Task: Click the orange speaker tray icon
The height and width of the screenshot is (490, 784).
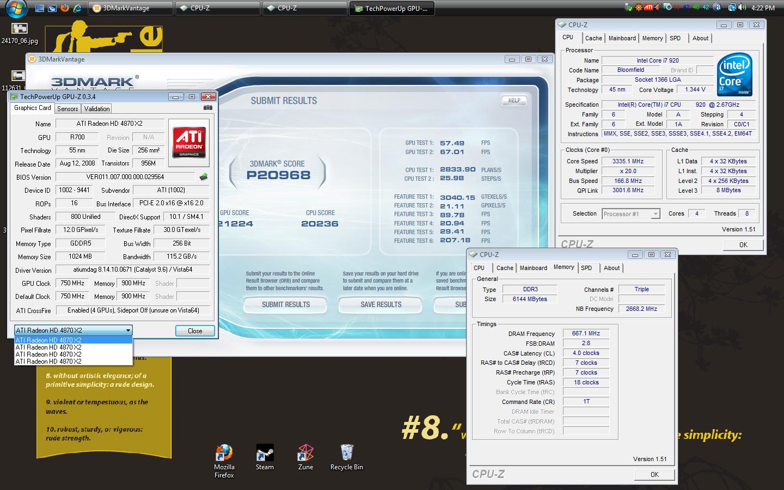Action: pyautogui.click(x=658, y=8)
